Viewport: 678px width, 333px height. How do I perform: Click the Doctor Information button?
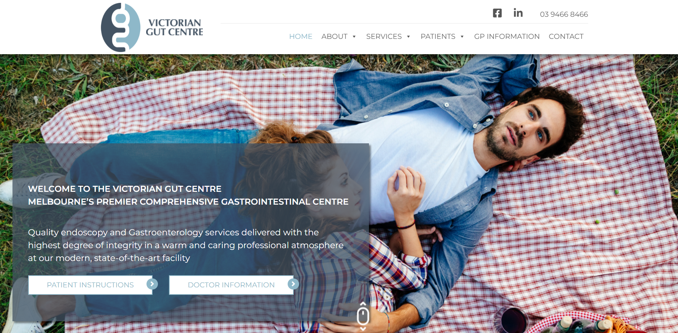tap(231, 285)
